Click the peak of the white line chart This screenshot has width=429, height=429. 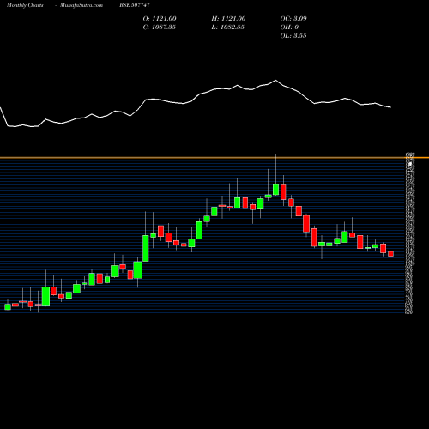[x=275, y=81]
